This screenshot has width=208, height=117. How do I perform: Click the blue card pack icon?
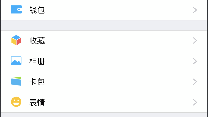[x=16, y=81]
